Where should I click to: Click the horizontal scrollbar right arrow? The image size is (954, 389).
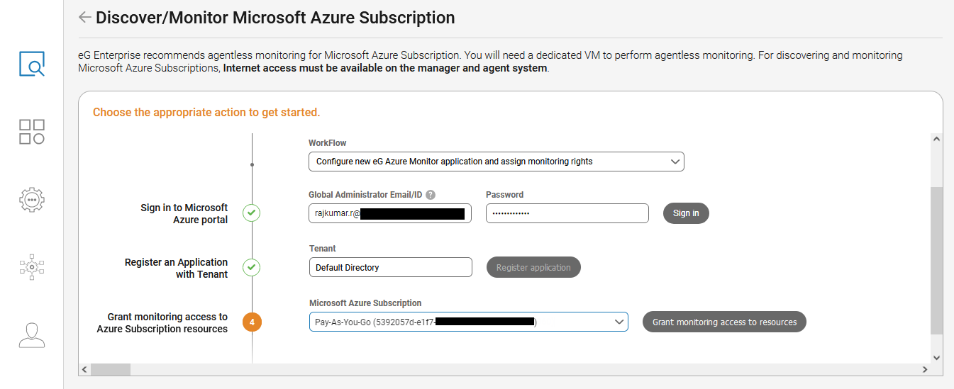click(925, 369)
